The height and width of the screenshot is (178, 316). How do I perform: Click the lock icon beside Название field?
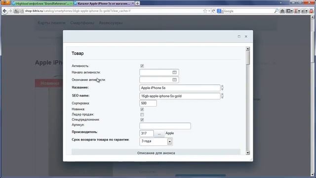[x=222, y=88]
